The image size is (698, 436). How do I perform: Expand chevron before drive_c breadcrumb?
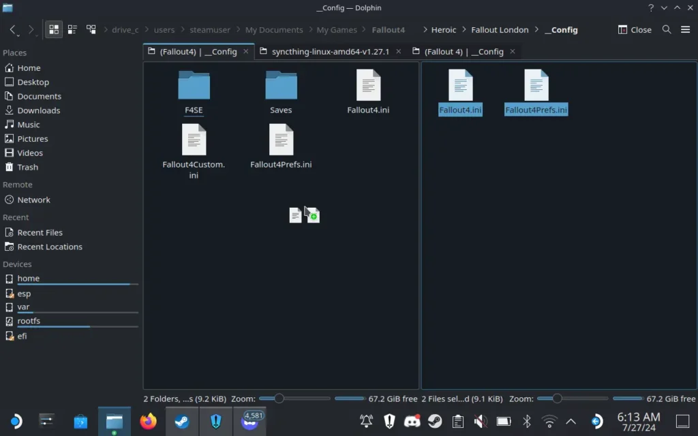tap(106, 30)
